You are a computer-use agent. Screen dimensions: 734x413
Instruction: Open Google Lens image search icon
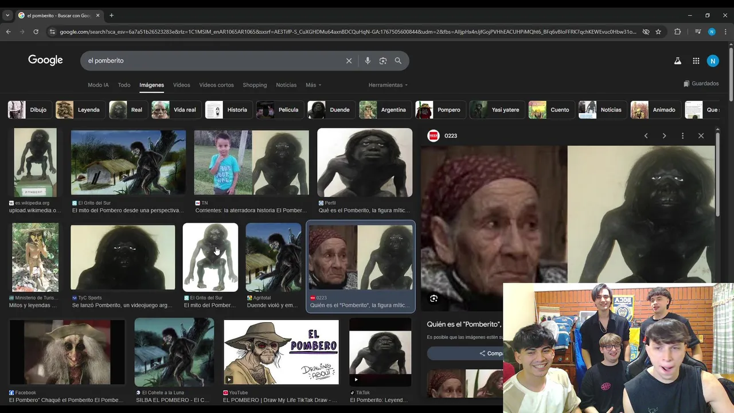pyautogui.click(x=382, y=61)
